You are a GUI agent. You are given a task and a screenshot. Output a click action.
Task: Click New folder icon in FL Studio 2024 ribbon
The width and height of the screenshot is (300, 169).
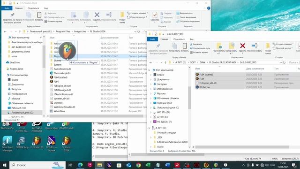coord(122,15)
